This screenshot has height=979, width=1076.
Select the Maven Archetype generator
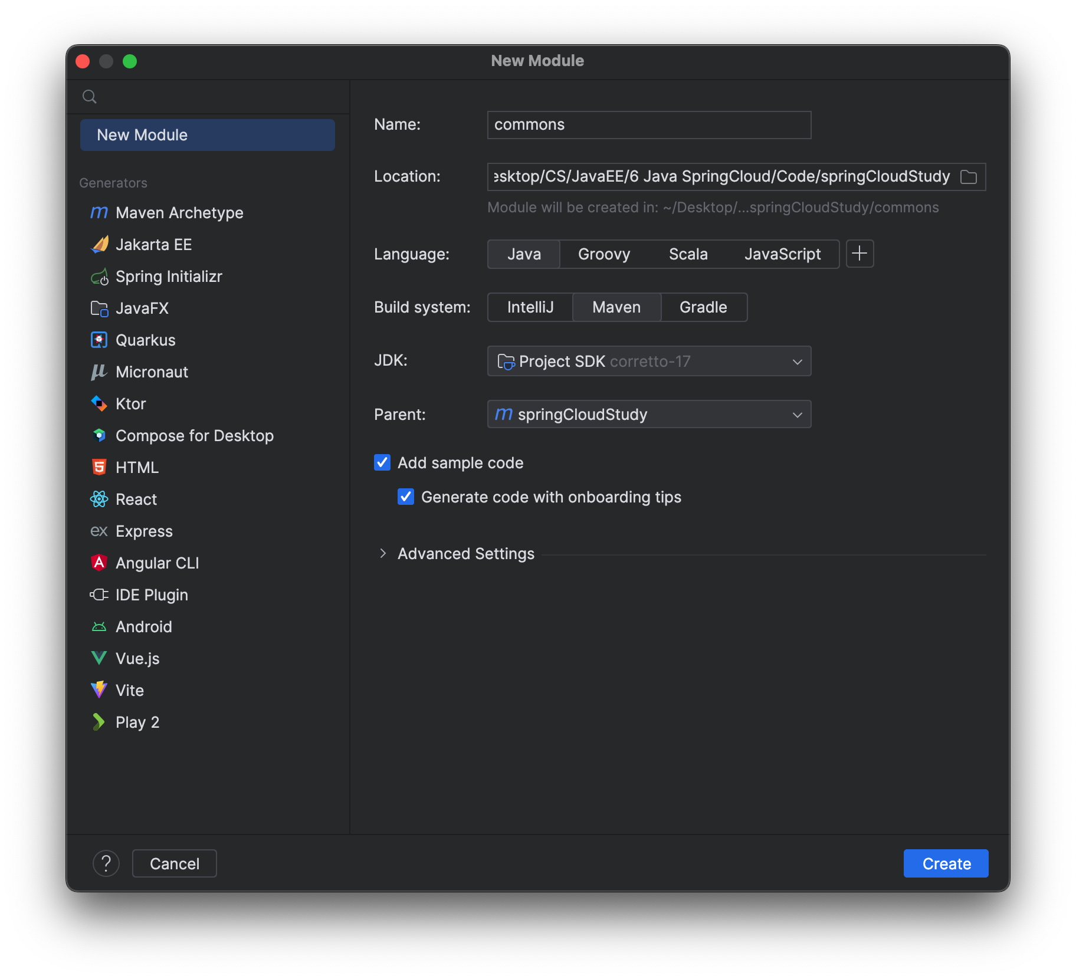(179, 212)
